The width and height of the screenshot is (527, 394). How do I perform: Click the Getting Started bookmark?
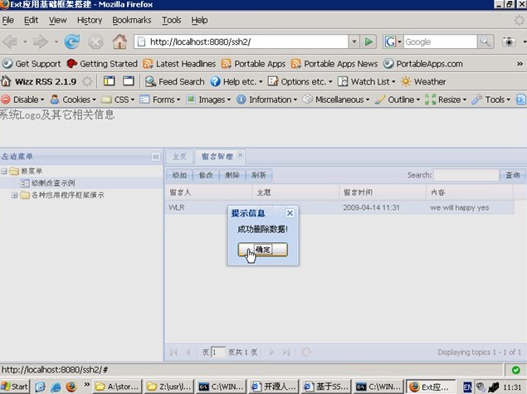pos(102,64)
